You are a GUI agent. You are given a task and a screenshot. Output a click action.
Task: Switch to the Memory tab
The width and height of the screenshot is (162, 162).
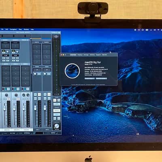pyautogui.click(x=92, y=55)
